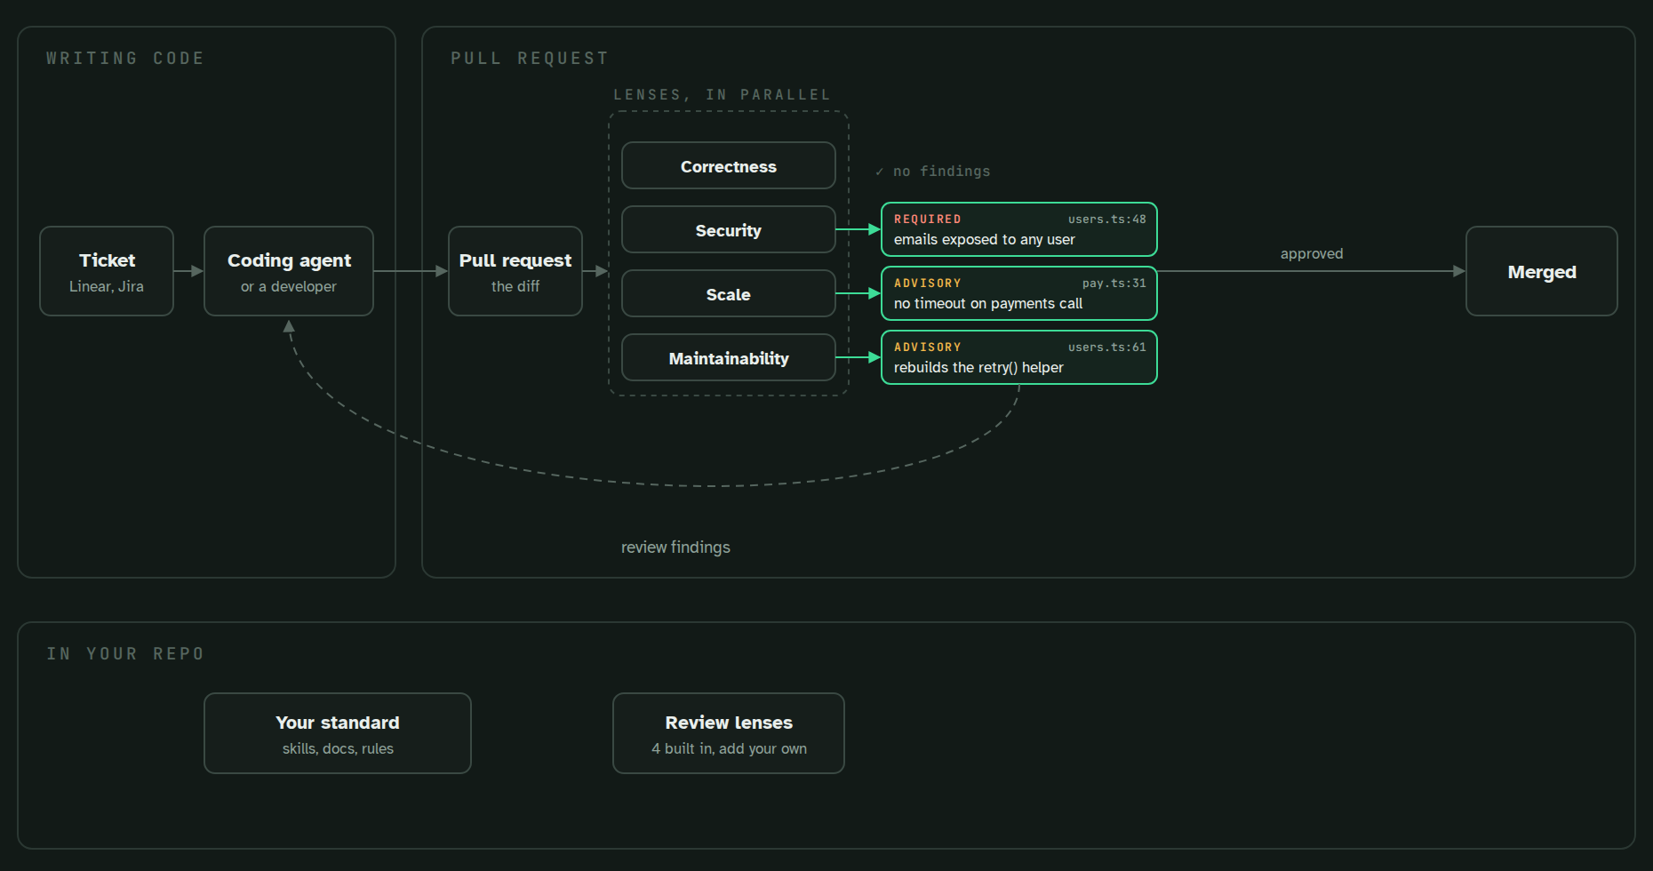Click the 'or a developer' subtitle
The image size is (1653, 871).
tap(289, 286)
